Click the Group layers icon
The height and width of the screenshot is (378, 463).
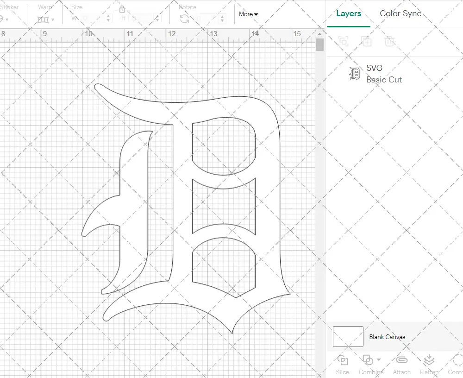point(343,41)
